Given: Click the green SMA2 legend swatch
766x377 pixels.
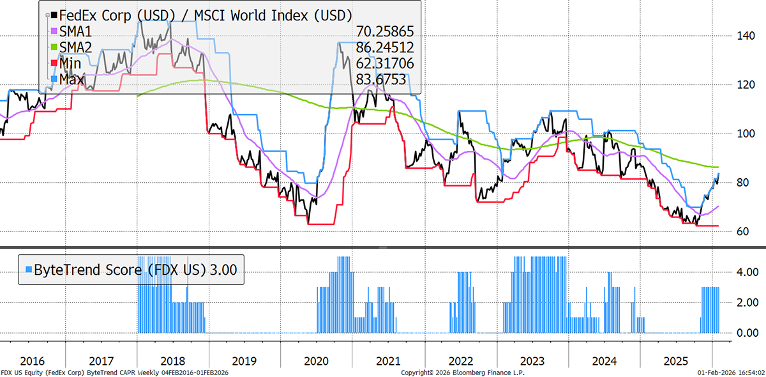Looking at the screenshot, I should pos(54,47).
